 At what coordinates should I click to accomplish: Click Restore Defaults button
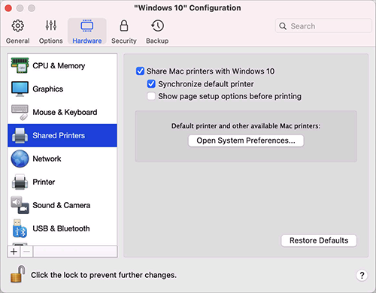[319, 240]
